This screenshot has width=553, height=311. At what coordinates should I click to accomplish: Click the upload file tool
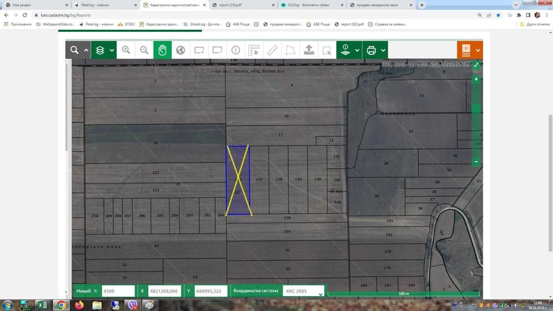point(309,50)
